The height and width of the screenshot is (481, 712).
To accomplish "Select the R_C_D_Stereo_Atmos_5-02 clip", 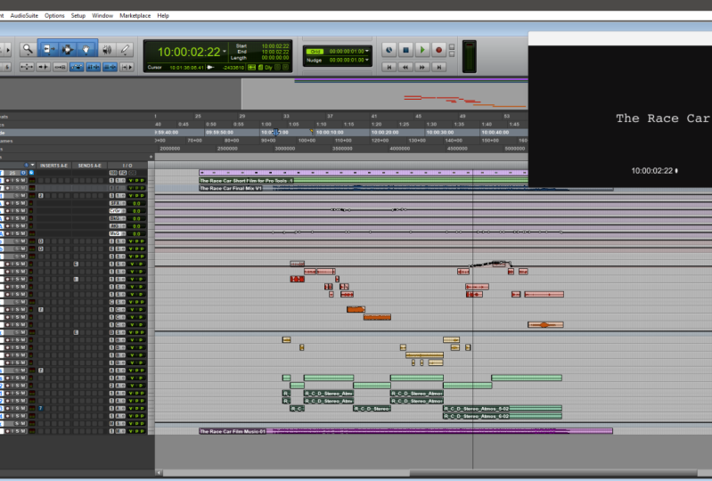I will (x=503, y=408).
